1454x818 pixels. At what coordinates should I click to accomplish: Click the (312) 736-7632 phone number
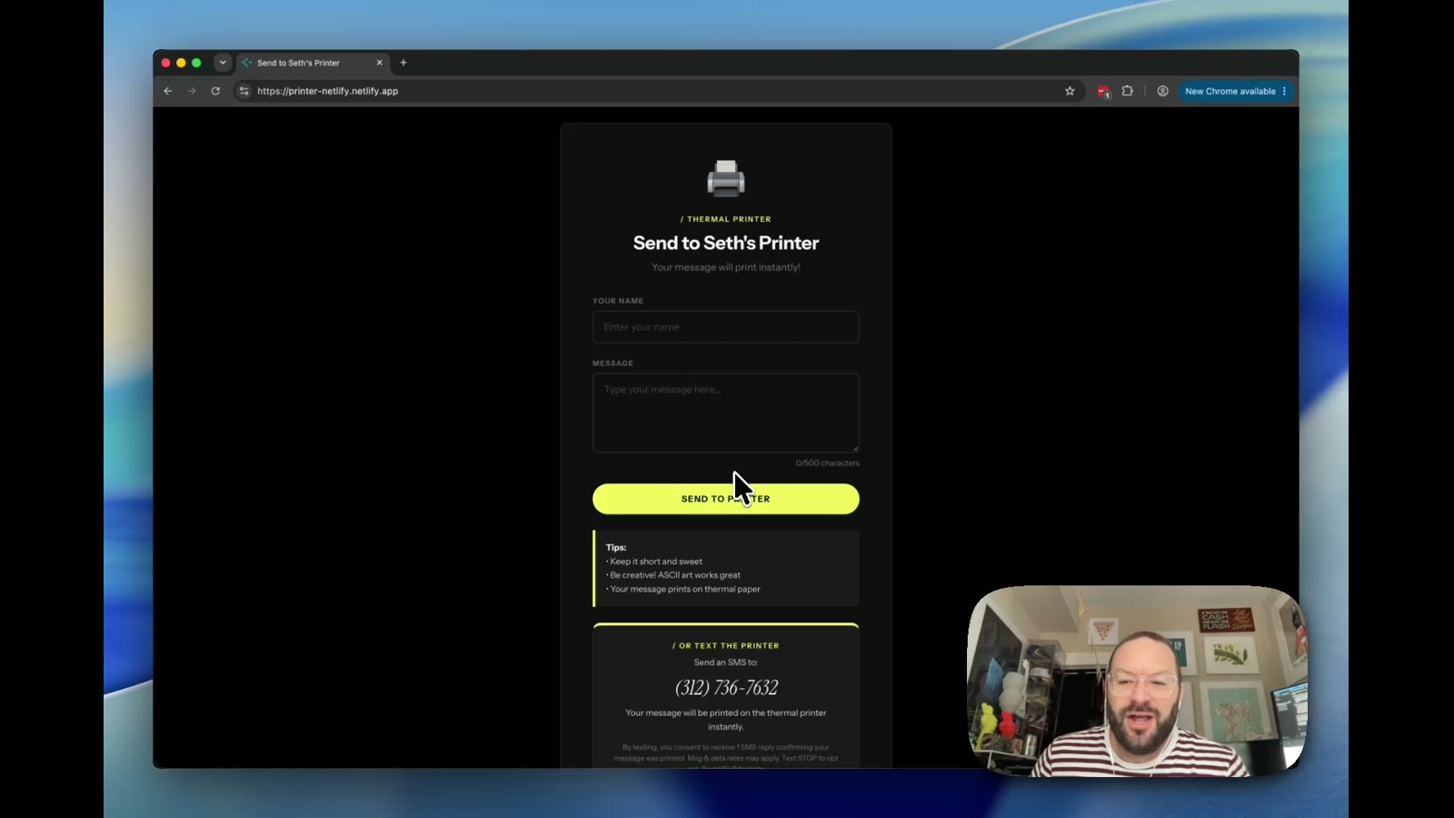coord(726,688)
